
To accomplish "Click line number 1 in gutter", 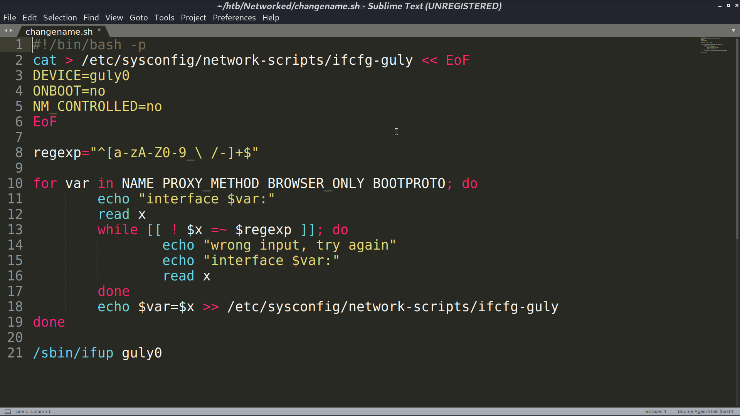I will [19, 45].
